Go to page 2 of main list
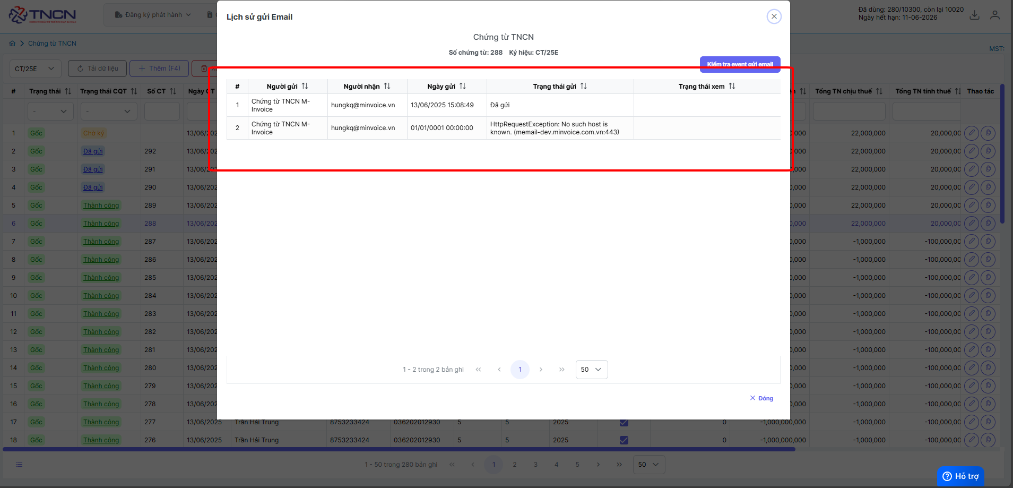 515,465
